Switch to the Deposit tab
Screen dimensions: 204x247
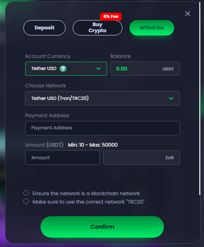[x=44, y=28]
